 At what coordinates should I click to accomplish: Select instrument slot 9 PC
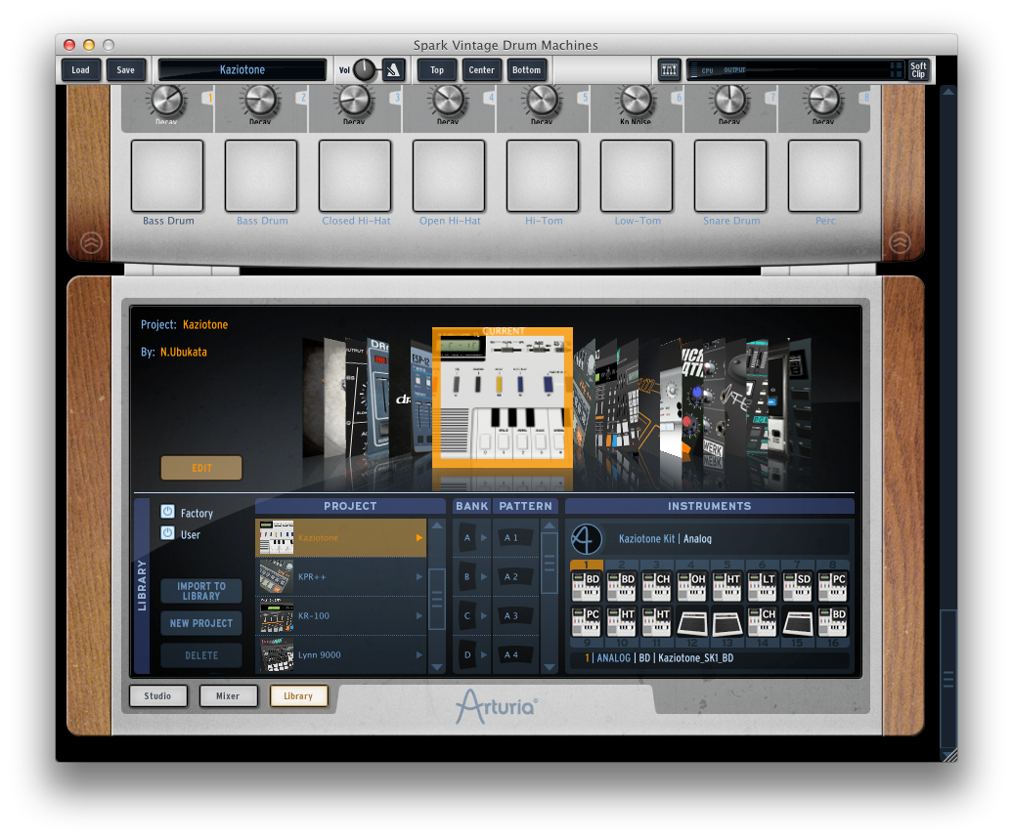[x=587, y=622]
